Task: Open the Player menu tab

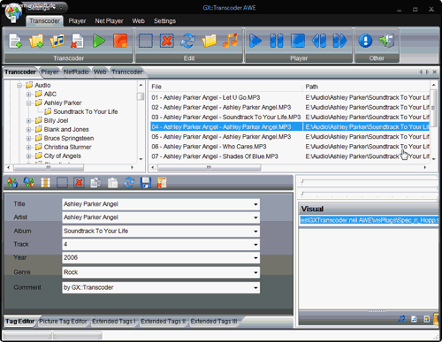Action: point(77,21)
